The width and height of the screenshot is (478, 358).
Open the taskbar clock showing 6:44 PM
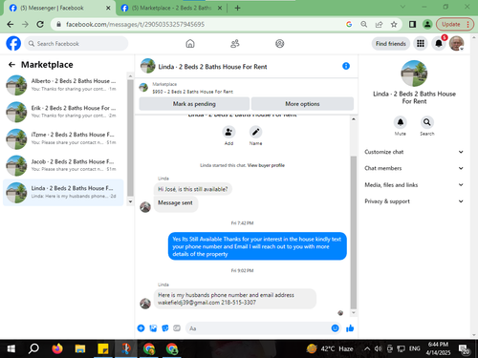(x=439, y=348)
